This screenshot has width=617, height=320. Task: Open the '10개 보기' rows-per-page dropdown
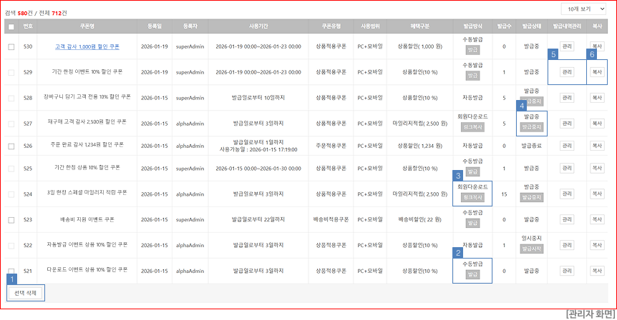[583, 9]
